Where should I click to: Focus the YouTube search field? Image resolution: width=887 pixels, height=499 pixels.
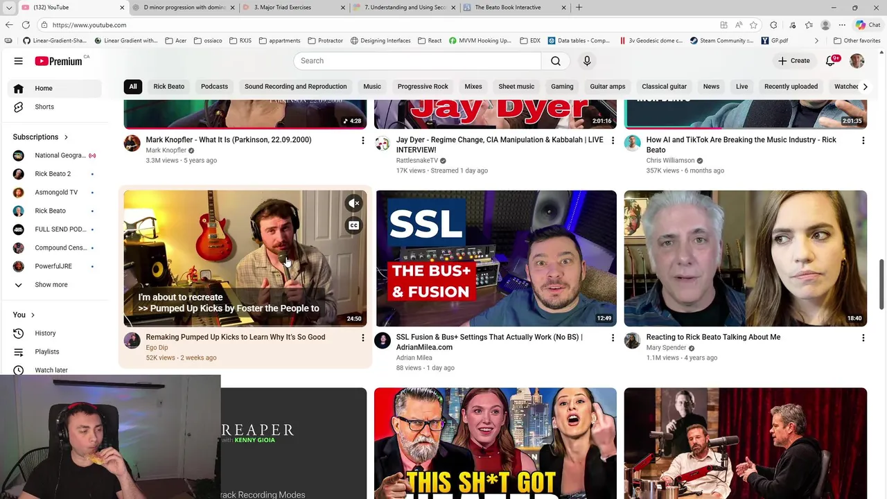(418, 61)
